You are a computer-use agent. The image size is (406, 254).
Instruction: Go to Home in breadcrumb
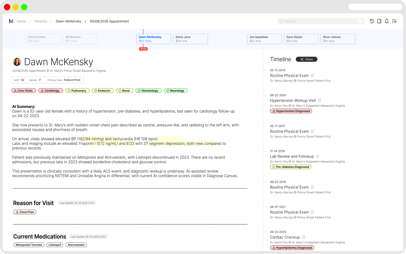(21, 21)
